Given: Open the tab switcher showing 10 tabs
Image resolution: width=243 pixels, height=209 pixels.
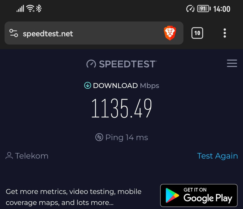Looking at the screenshot, I should point(197,33).
